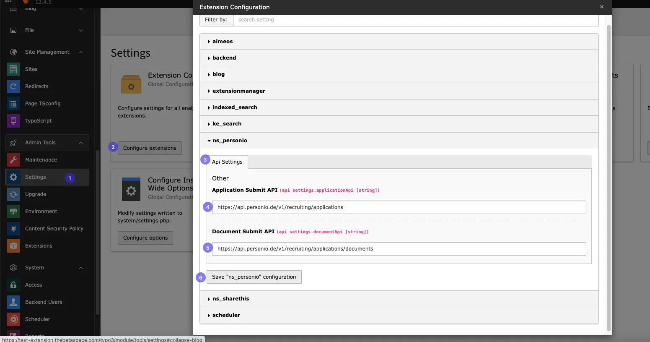
Task: Open the Settings gear icon in sidebar
Action: (x=13, y=177)
